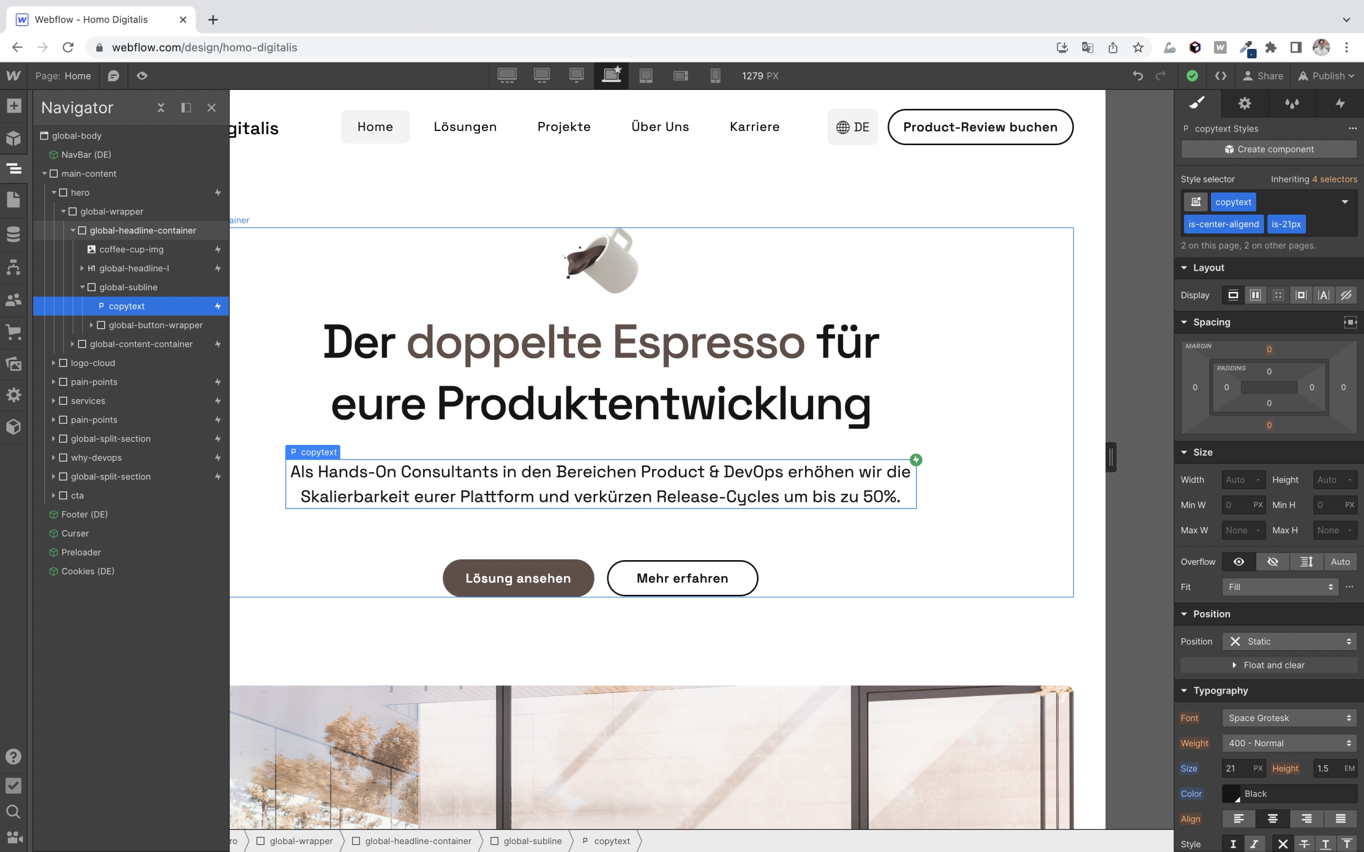Set display to Flex
Viewport: 1364px width, 852px height.
1255,295
